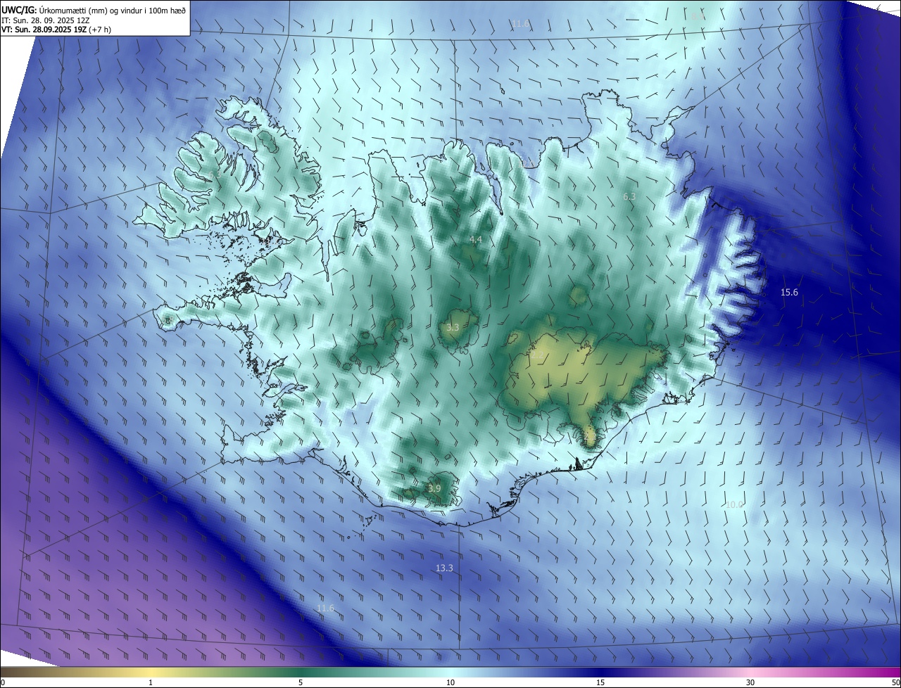Click the 11.6 value north of Iceland
Viewport: 901px width, 688px height.
(x=520, y=24)
